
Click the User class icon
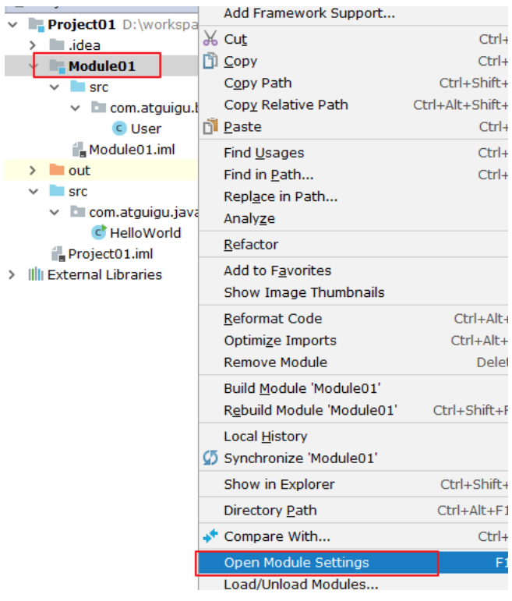point(119,129)
